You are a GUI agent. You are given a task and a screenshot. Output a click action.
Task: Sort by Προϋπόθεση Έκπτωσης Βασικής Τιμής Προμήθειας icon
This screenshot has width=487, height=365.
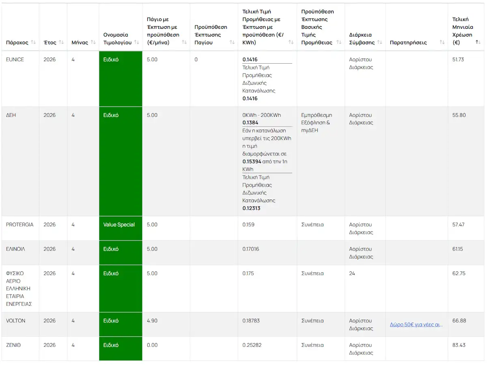pyautogui.click(x=339, y=43)
